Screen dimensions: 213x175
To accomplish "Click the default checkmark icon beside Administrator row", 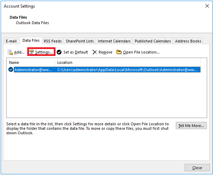I will pyautogui.click(x=11, y=69).
